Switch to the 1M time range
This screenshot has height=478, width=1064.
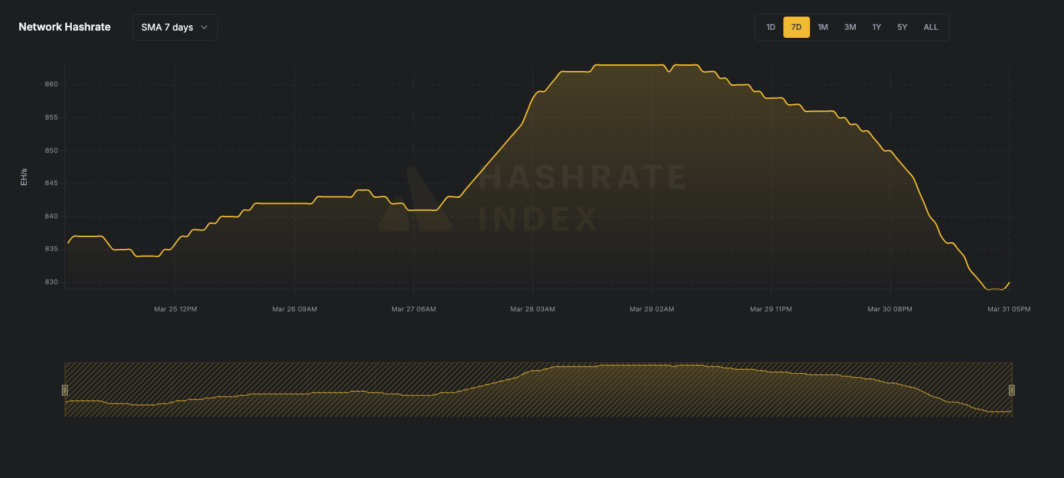click(x=823, y=27)
